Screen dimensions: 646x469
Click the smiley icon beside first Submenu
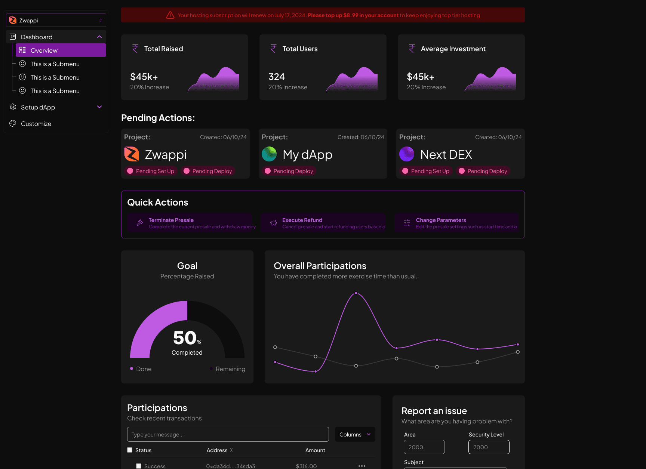(x=23, y=64)
